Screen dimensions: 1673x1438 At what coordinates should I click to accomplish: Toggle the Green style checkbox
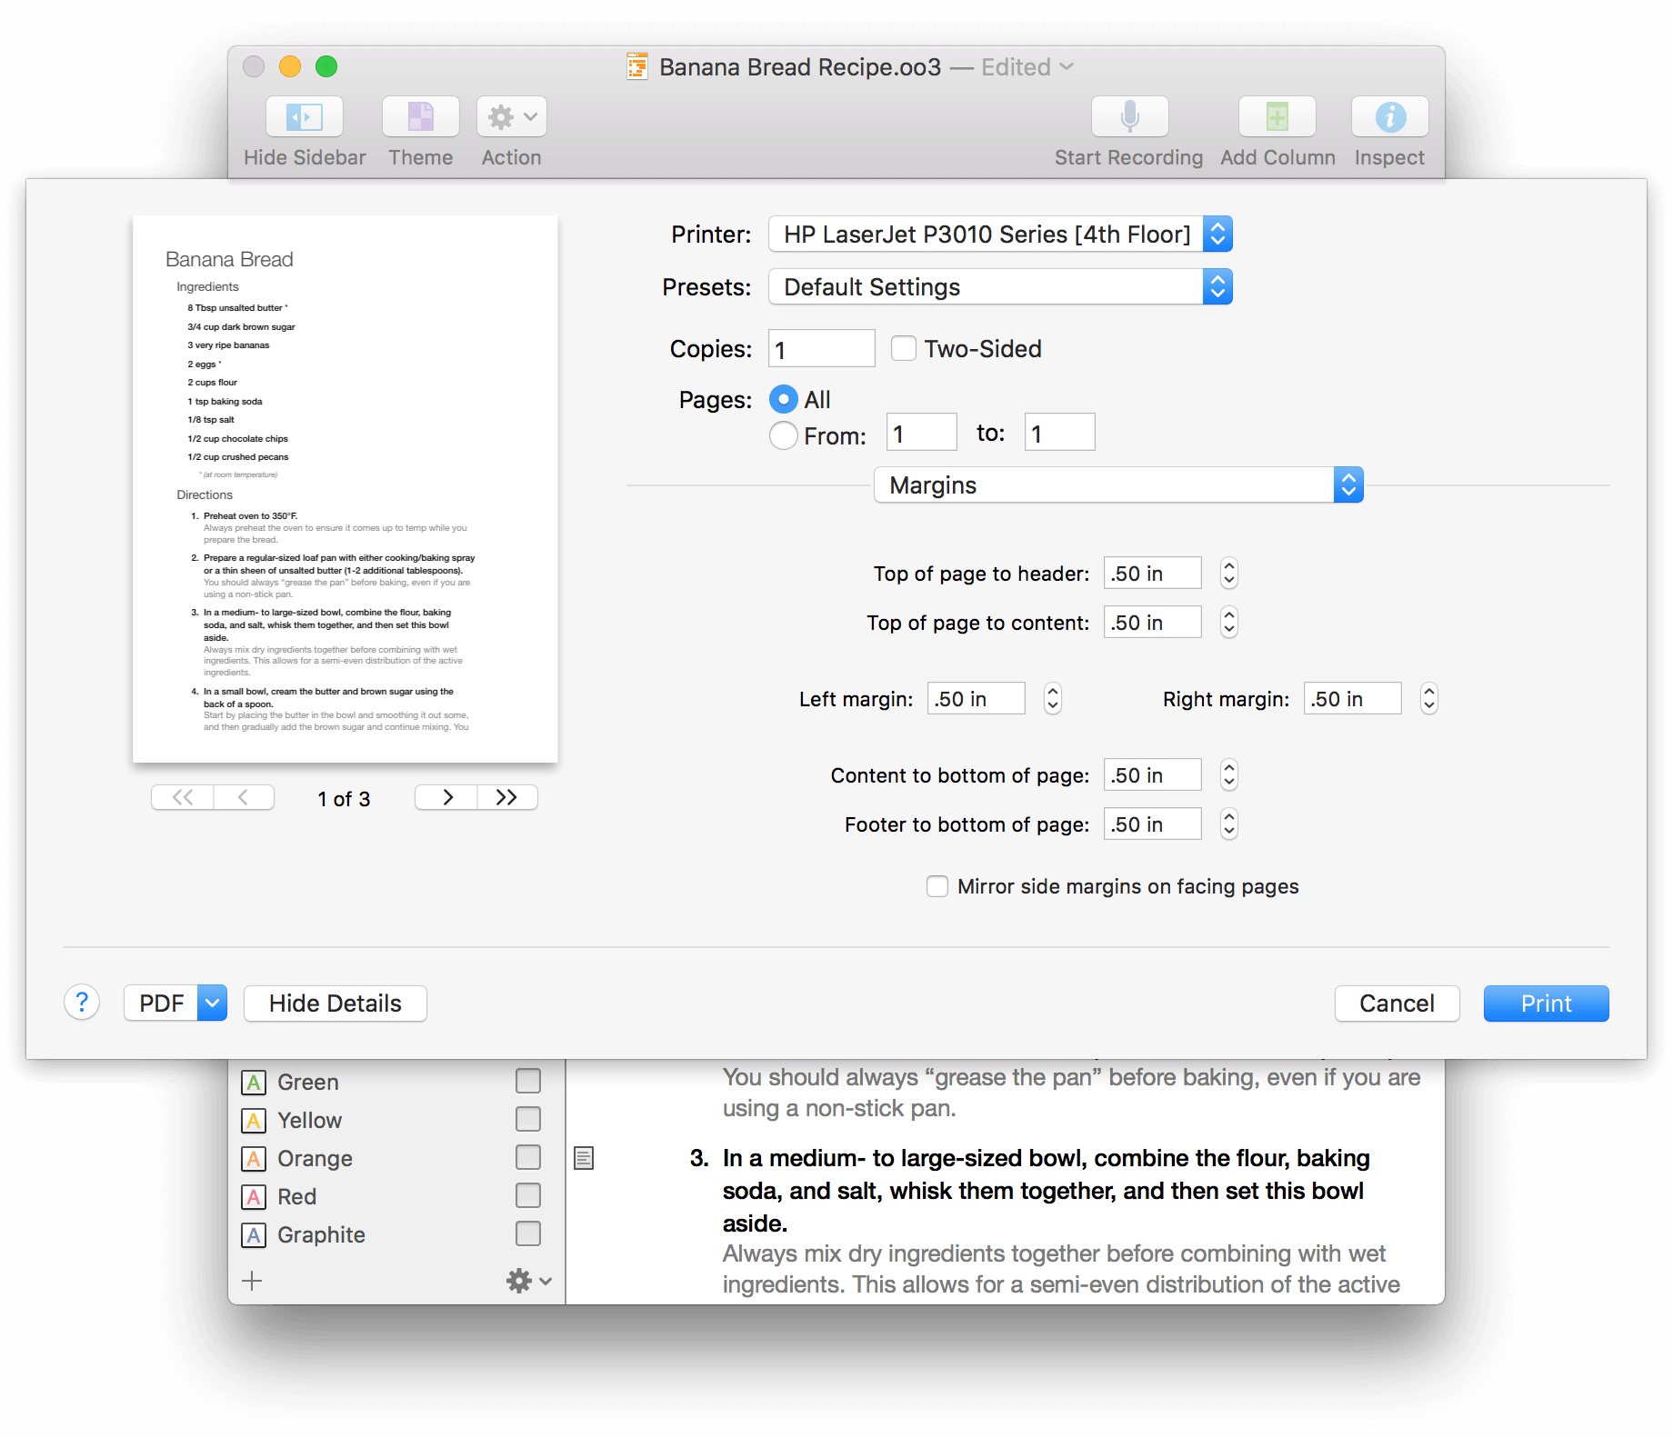pos(527,1081)
